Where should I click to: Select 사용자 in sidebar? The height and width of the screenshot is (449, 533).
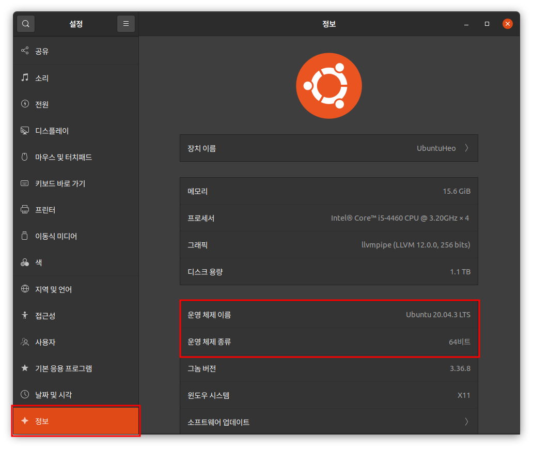[76, 342]
